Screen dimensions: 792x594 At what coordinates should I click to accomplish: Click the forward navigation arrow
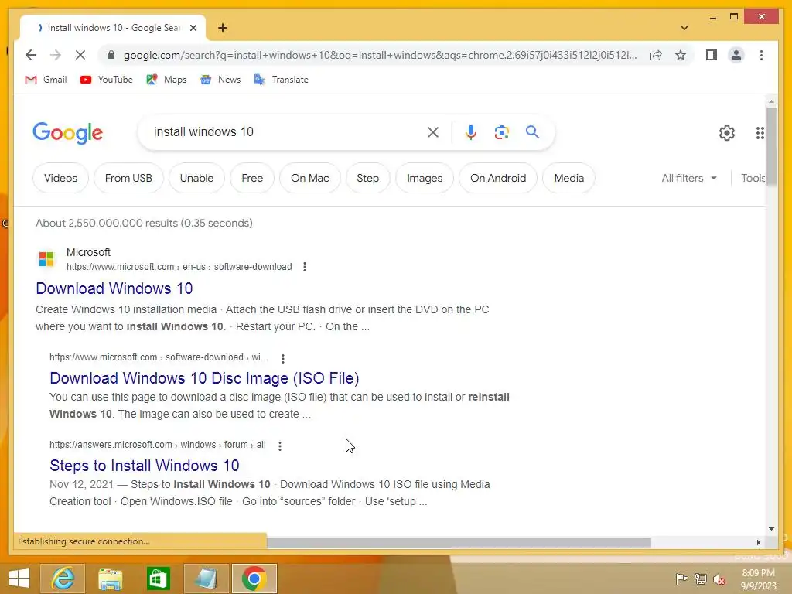click(x=56, y=55)
